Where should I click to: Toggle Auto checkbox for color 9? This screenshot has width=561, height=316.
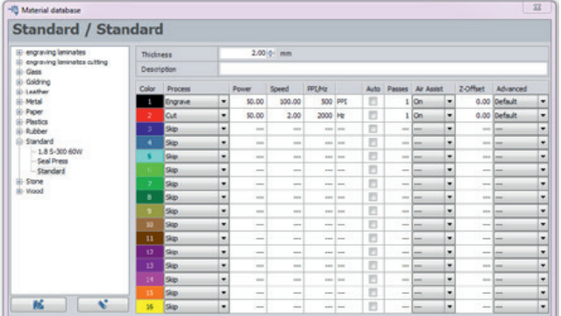373,211
